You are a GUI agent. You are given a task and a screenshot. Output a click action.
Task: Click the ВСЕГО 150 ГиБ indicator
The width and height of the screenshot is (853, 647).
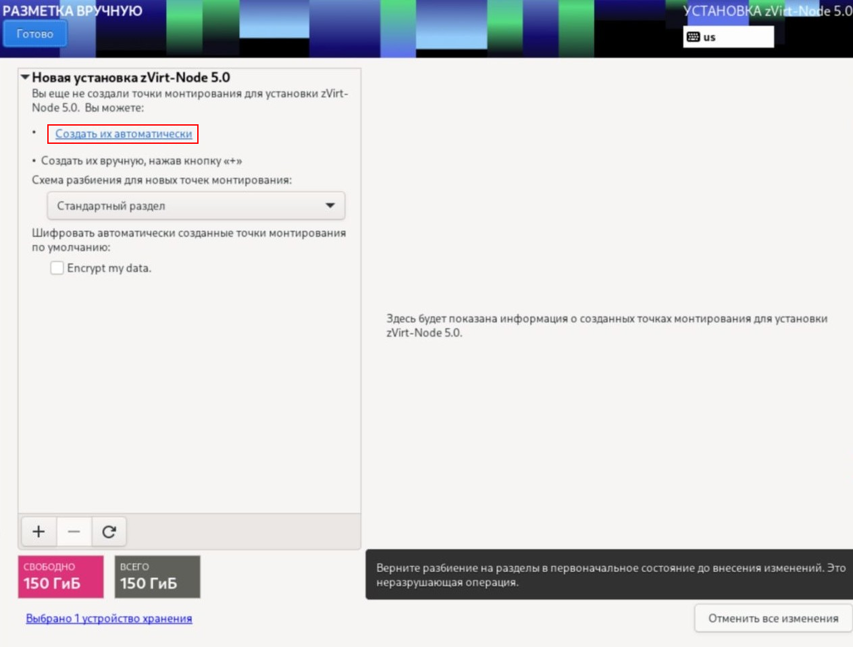click(x=157, y=577)
